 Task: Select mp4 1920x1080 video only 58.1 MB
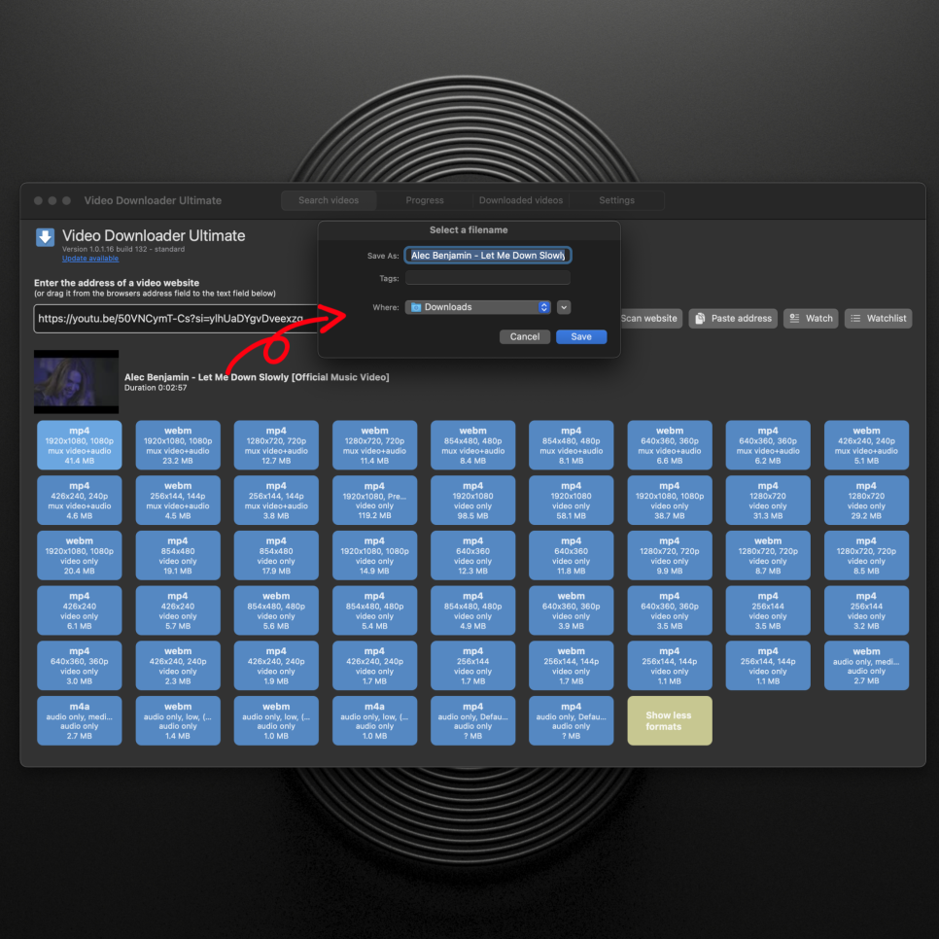571,500
